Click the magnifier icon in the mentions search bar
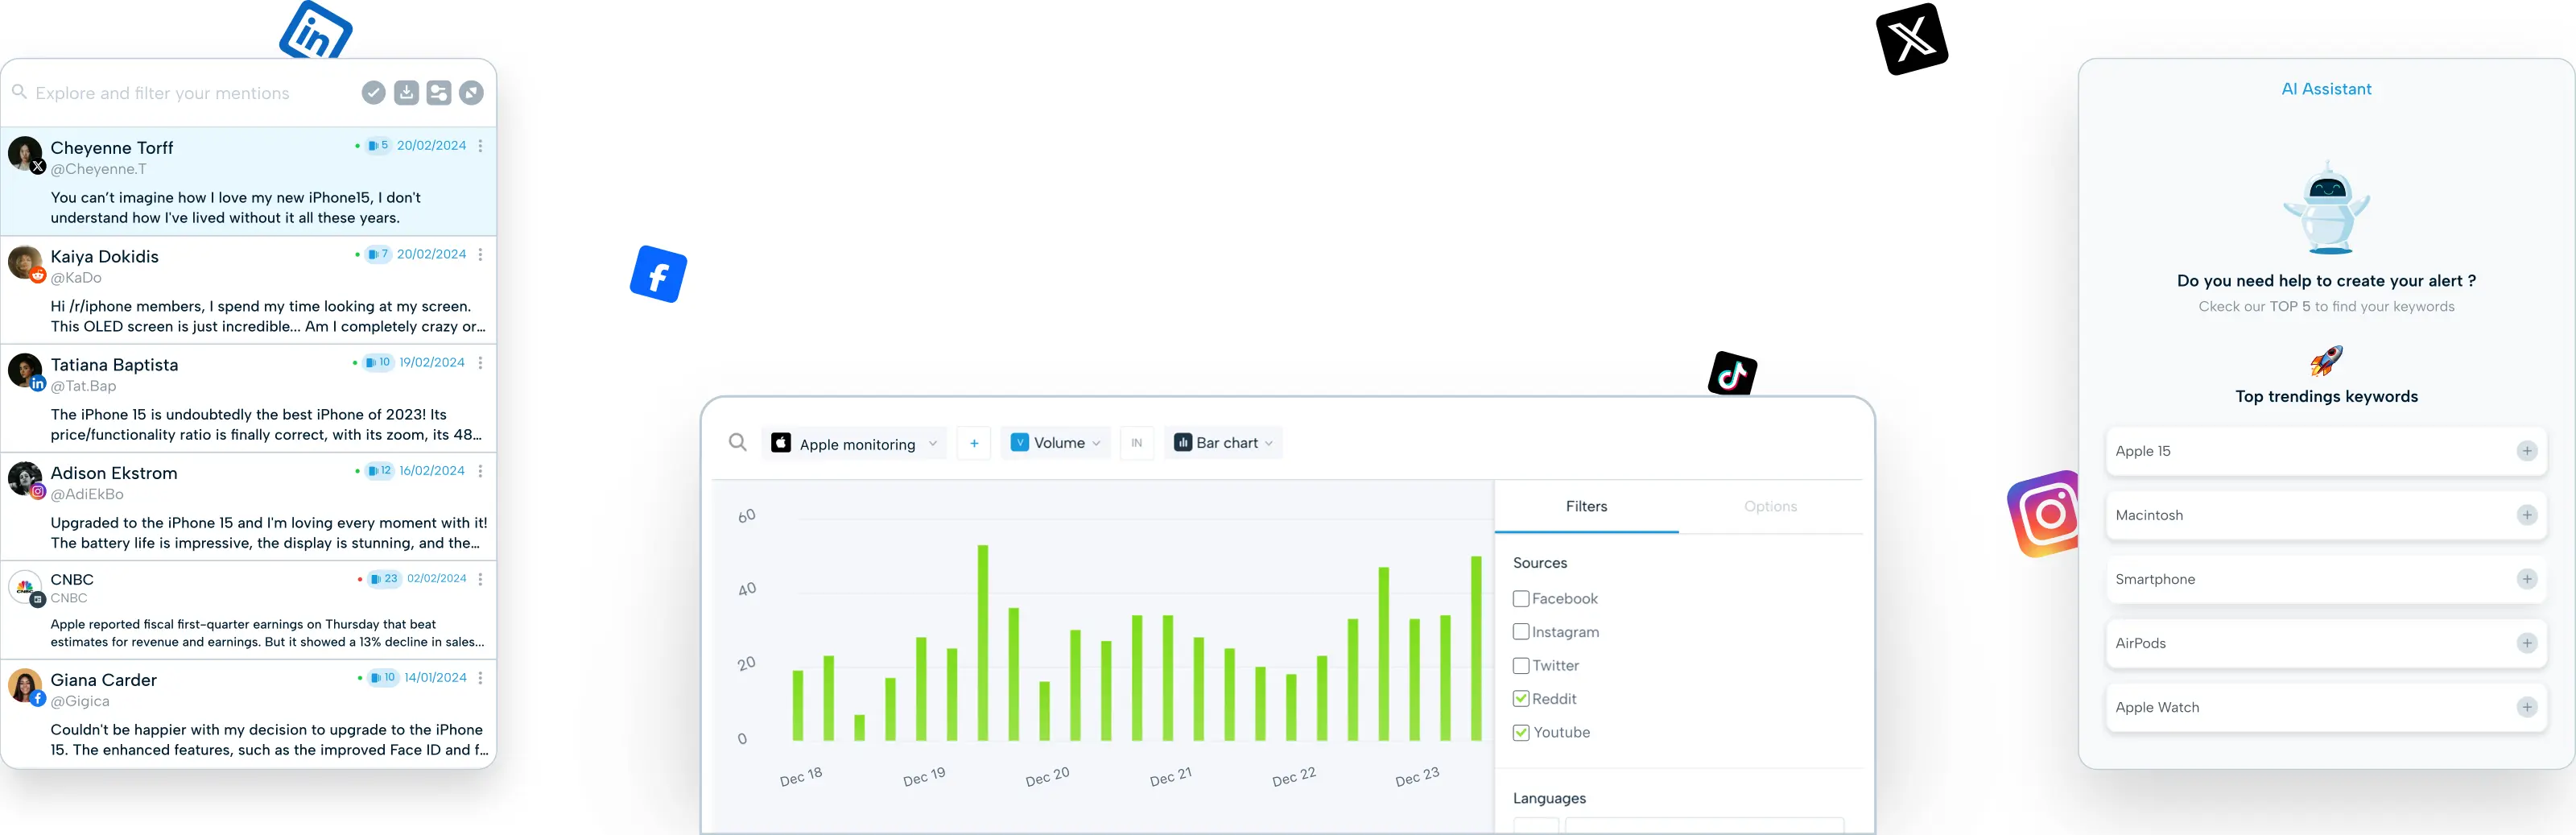The image size is (2576, 835). (19, 92)
